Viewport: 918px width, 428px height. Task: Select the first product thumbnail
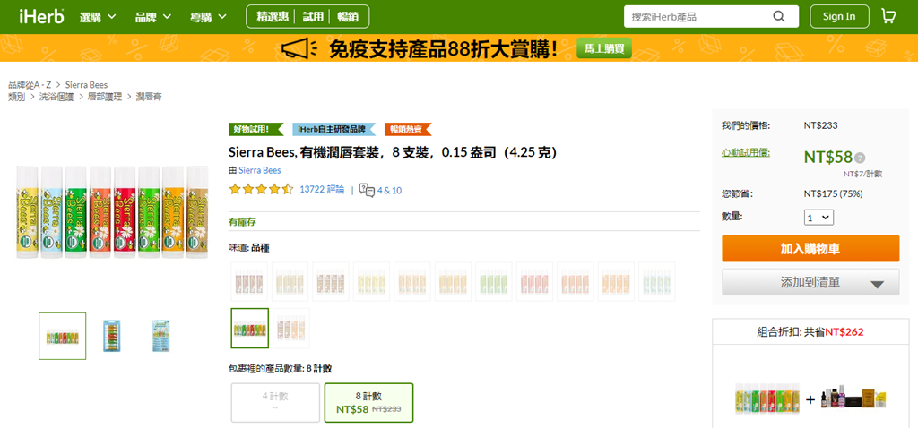[x=63, y=336]
